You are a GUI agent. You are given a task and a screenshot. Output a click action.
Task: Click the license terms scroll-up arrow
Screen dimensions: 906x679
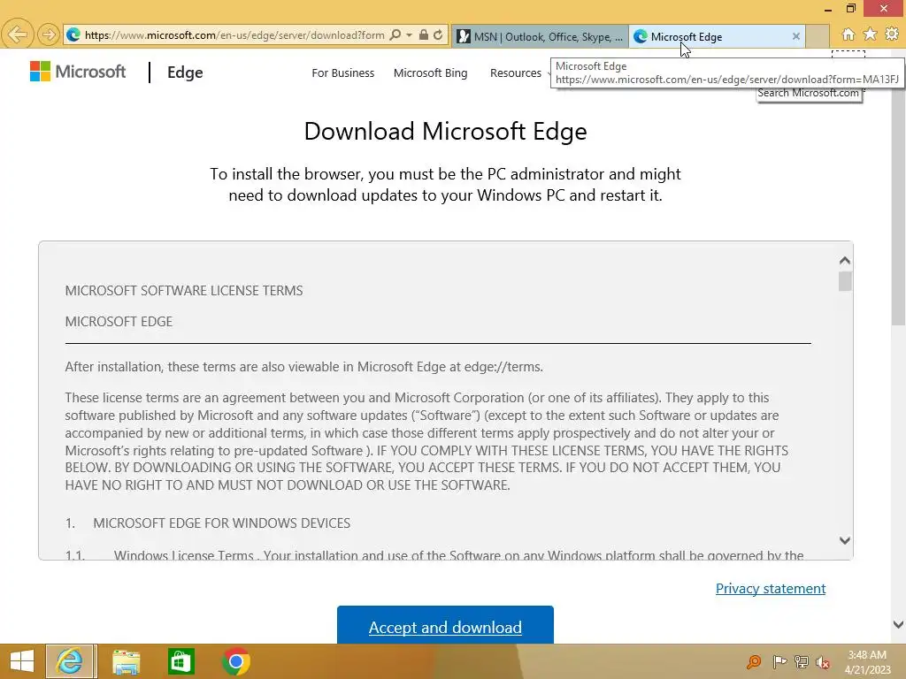pyautogui.click(x=844, y=261)
